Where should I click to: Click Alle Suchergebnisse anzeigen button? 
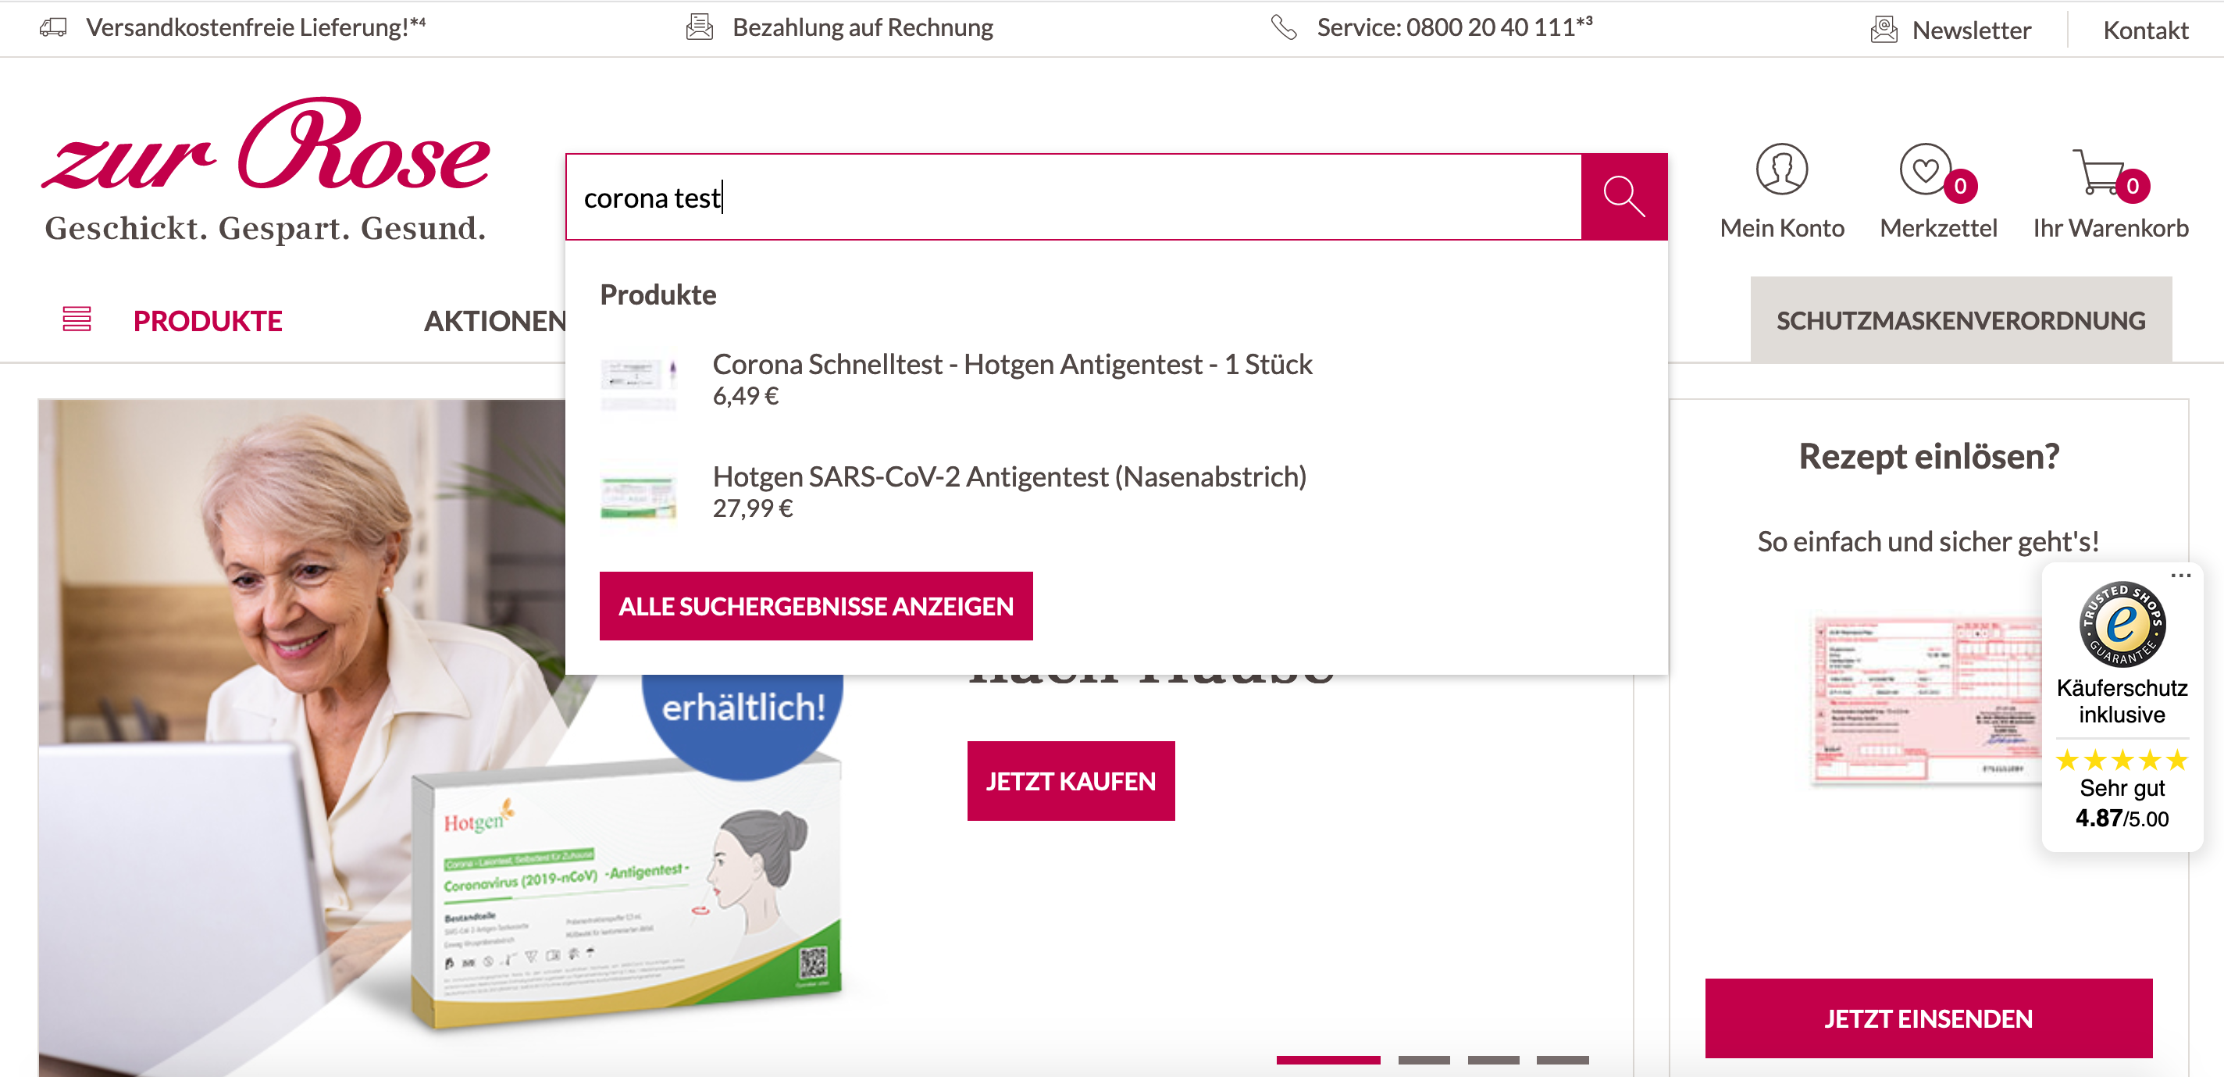816,605
